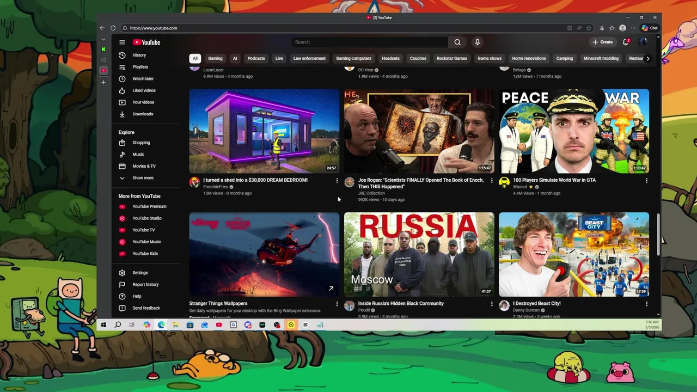Reload the page with the refresh button

click(113, 28)
